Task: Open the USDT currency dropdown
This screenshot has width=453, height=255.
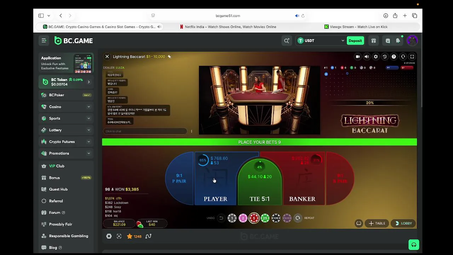Action: [321, 41]
